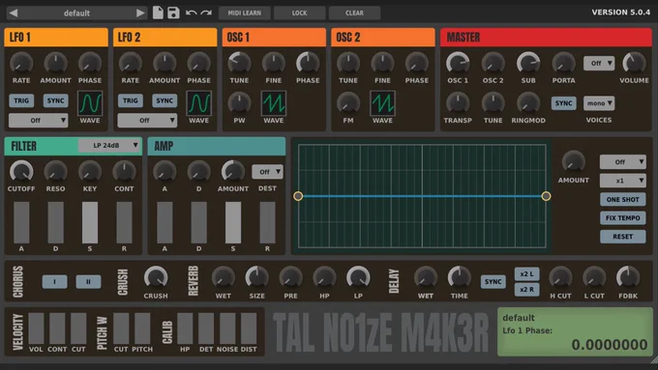Viewport: 658px width, 370px height.
Task: Create a new preset via the page icon
Action: pos(158,13)
